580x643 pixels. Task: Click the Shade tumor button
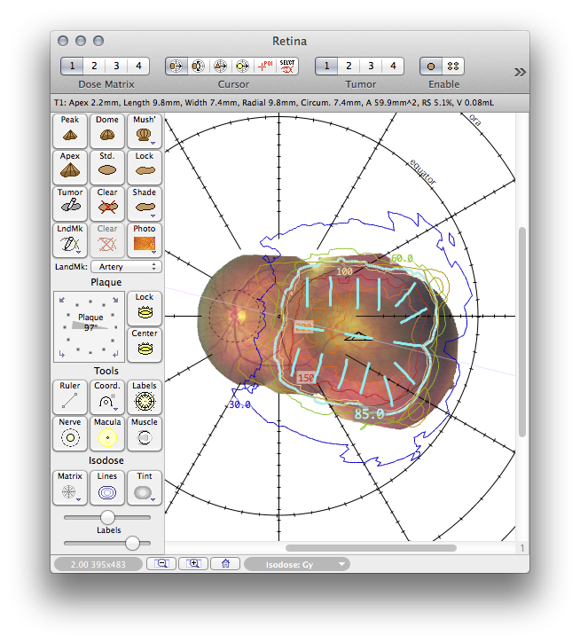tap(145, 203)
